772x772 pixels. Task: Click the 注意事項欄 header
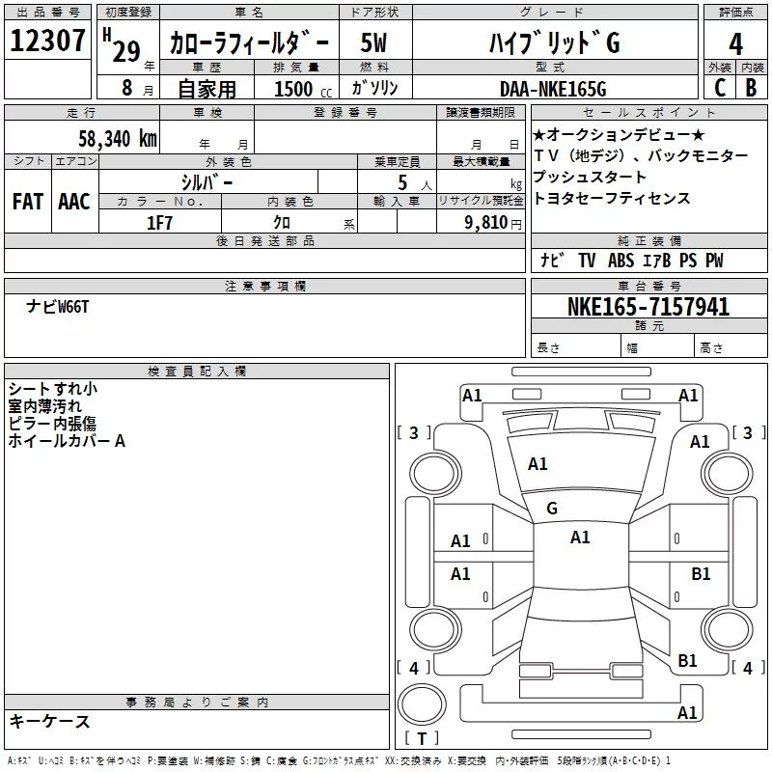[265, 286]
